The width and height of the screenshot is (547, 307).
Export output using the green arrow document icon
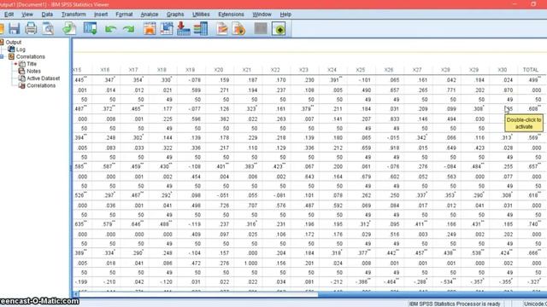69,28
